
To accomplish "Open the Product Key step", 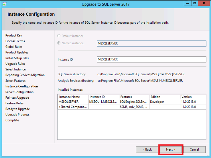I will pyautogui.click(x=14, y=35).
